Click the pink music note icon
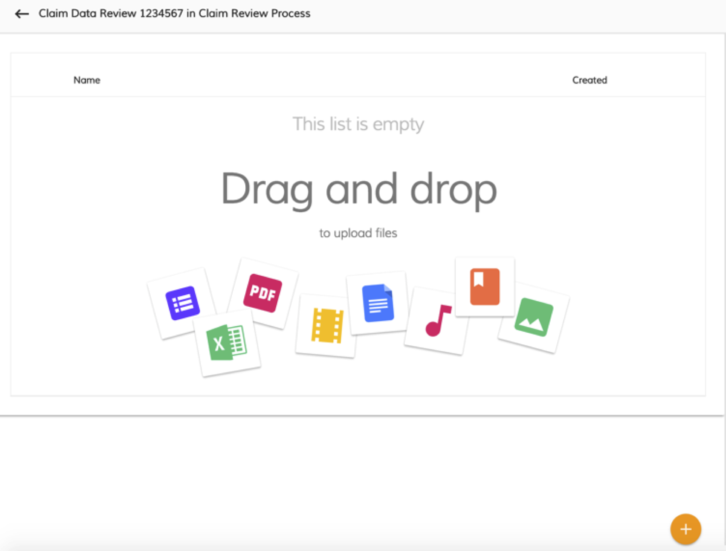Image resolution: width=726 pixels, height=551 pixels. coord(438,320)
